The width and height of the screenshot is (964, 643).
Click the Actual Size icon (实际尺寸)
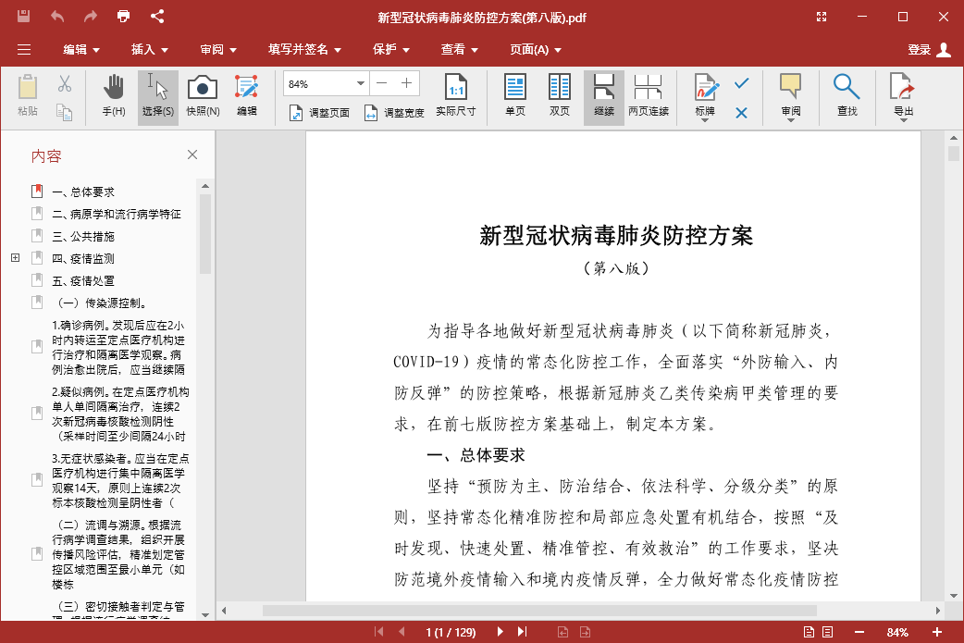(456, 96)
